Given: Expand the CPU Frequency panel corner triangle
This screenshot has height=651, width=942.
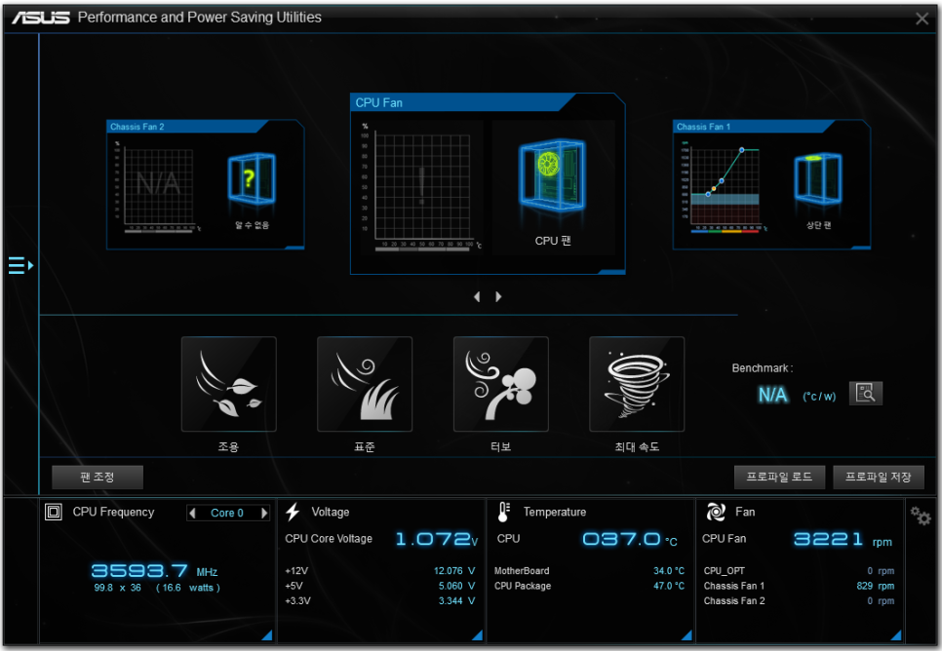Looking at the screenshot, I should point(267,634).
